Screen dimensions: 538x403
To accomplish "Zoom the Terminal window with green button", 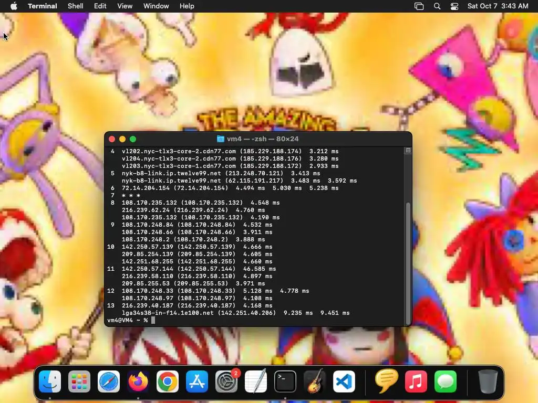I will click(x=133, y=139).
